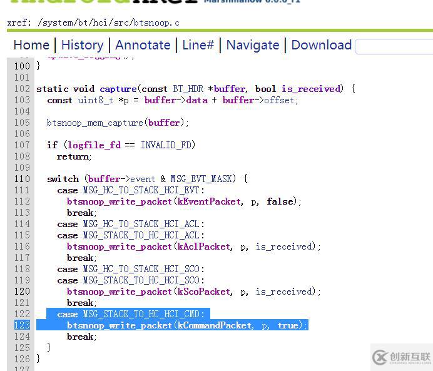
Task: Click MSG_STACK_TO_HC_HCI_SCO case label
Action: (x=141, y=280)
